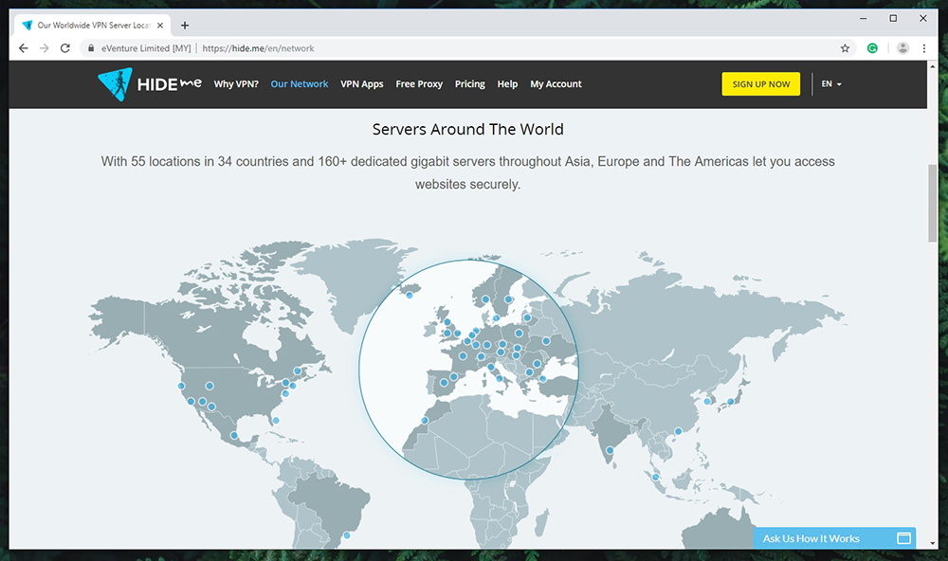Click the India server dot on the map
The image size is (948, 561).
(x=610, y=450)
